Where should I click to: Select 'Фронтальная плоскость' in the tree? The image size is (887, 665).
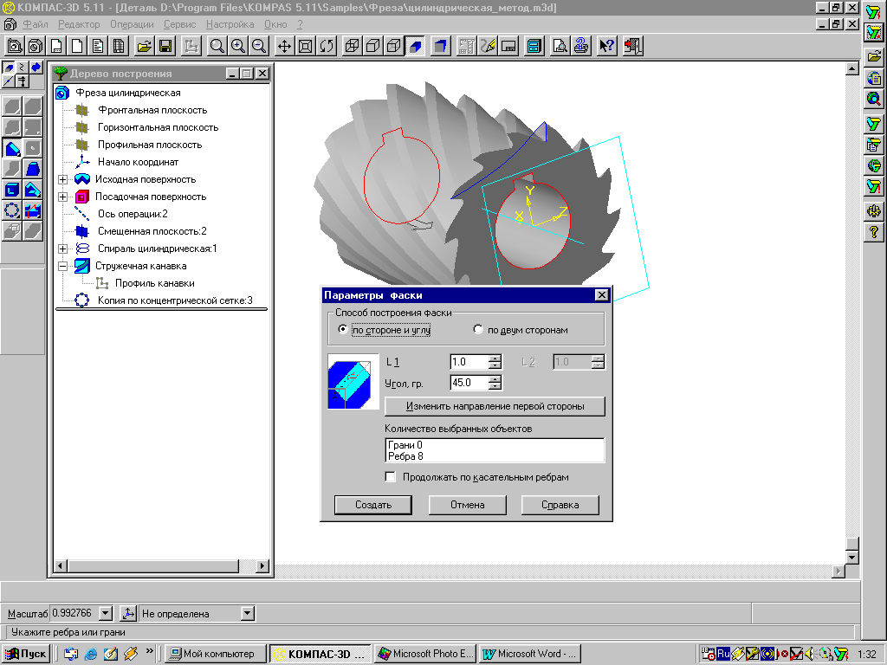(x=152, y=110)
